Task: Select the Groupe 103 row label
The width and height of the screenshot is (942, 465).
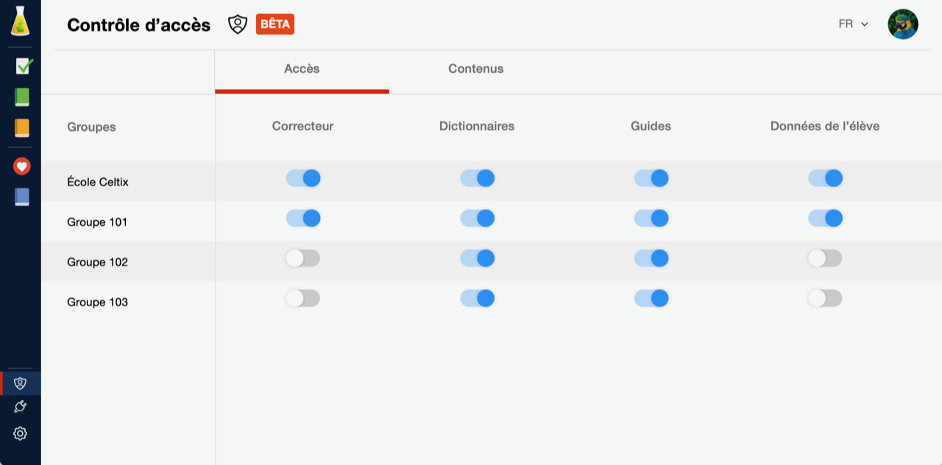Action: pyautogui.click(x=97, y=302)
